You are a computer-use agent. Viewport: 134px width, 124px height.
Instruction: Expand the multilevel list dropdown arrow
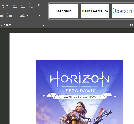[7, 6]
